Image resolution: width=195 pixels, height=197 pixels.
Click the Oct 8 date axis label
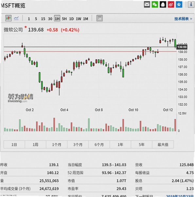point(99,110)
